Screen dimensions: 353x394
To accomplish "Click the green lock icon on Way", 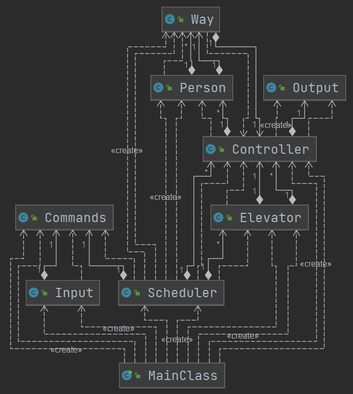I will click(181, 19).
